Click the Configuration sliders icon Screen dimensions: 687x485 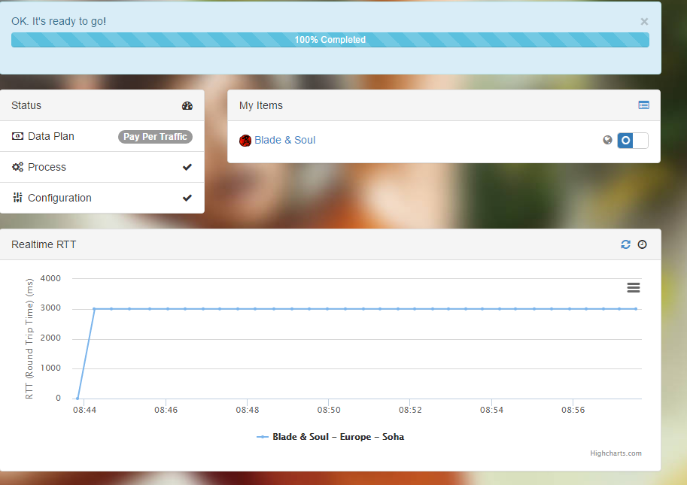point(17,198)
